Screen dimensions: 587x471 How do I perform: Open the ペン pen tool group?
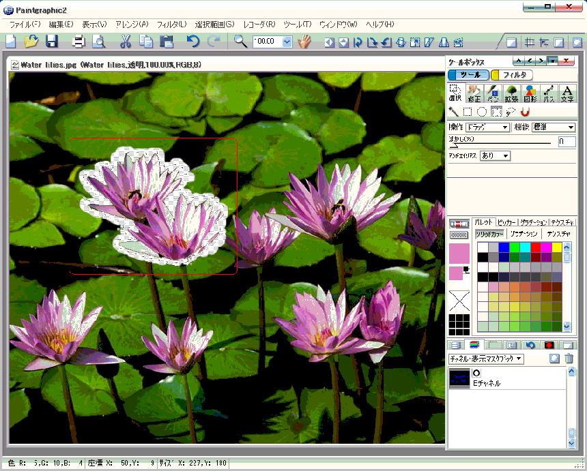pyautogui.click(x=493, y=93)
